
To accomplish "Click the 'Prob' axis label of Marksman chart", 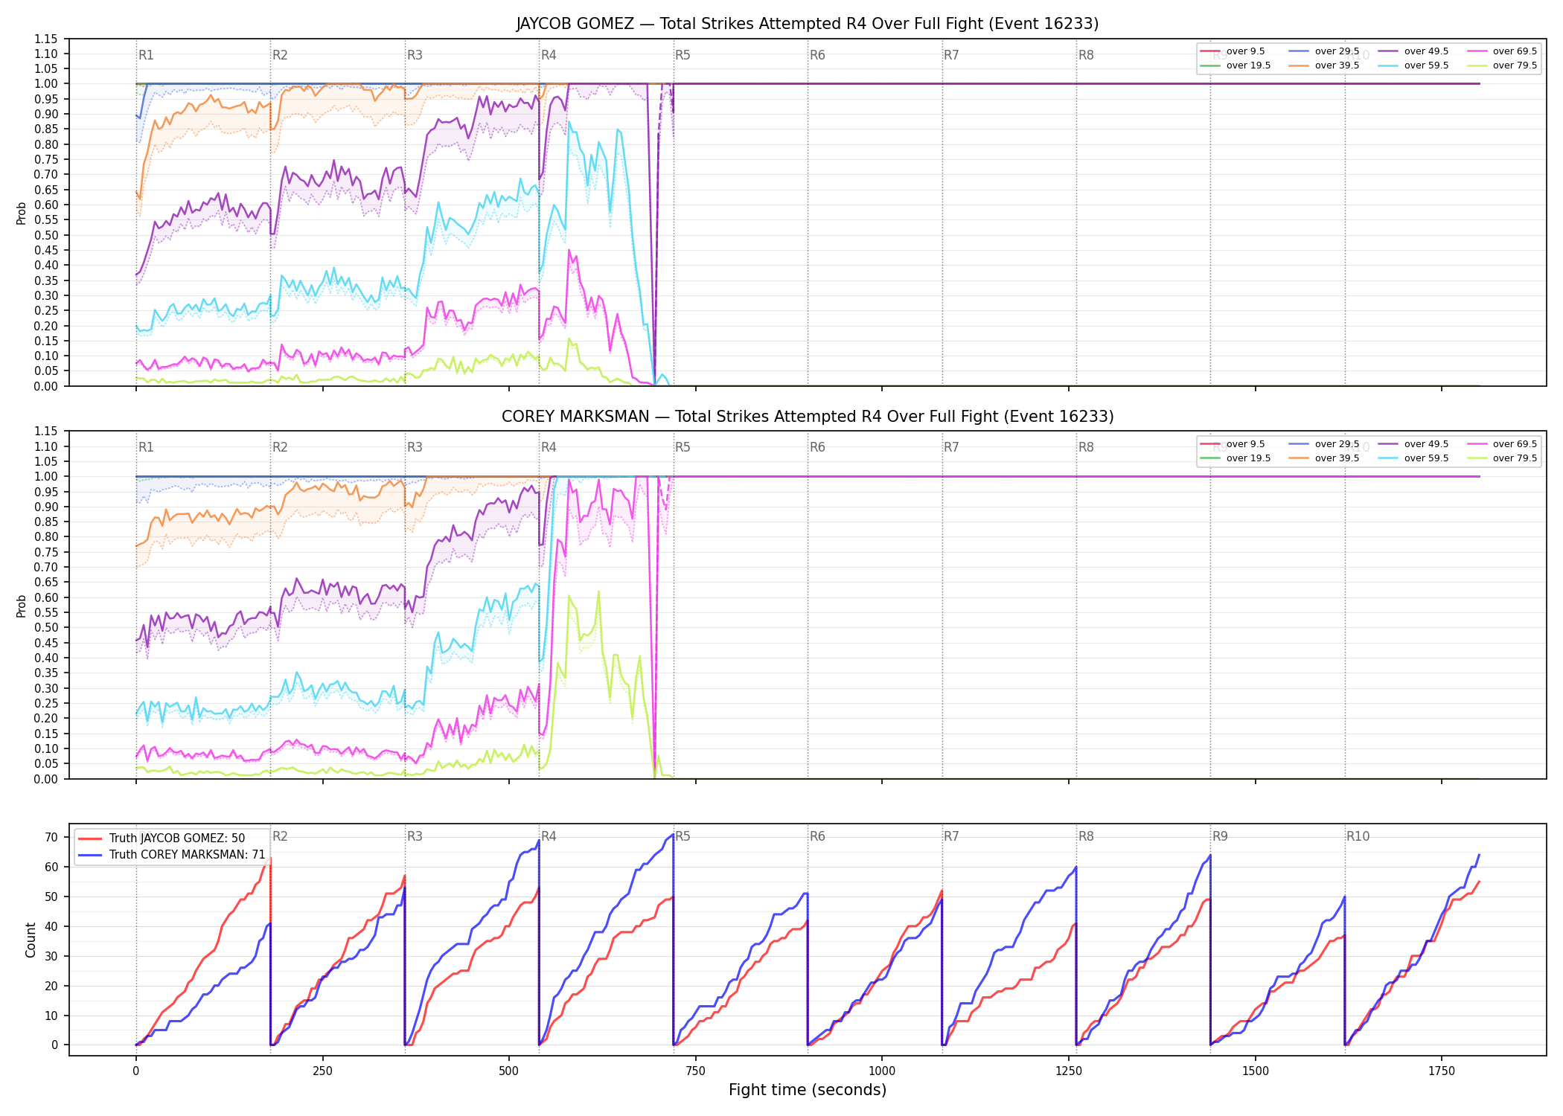I will tap(22, 606).
